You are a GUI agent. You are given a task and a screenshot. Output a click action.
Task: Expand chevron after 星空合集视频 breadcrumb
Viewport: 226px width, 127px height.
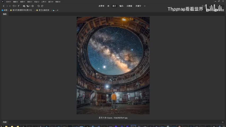point(51,10)
